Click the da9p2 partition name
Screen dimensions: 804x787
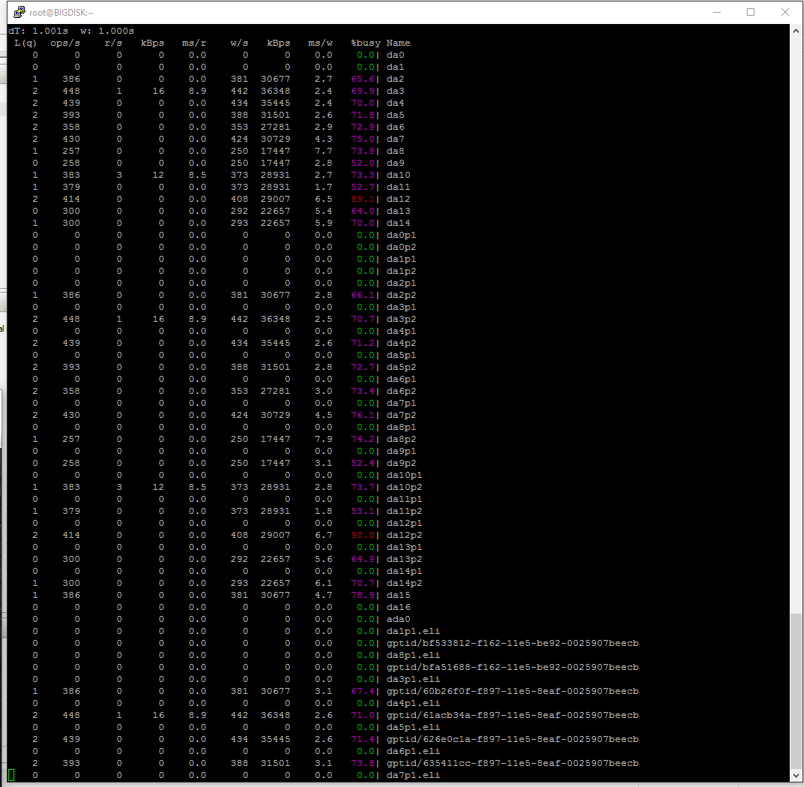pos(402,463)
